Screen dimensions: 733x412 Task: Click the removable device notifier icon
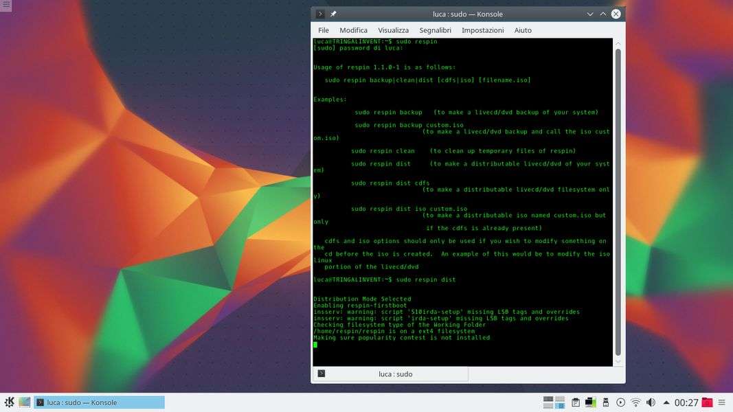[x=605, y=402]
